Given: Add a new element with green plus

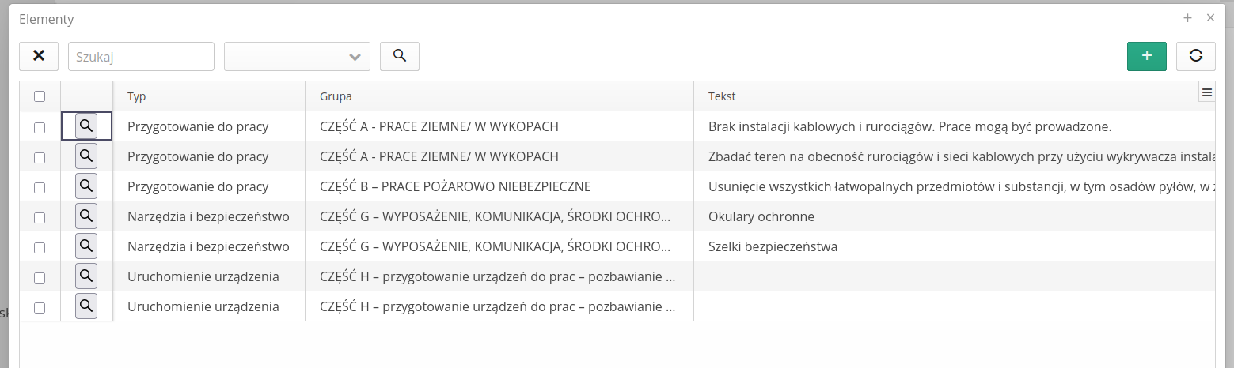Looking at the screenshot, I should tap(1146, 56).
